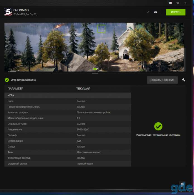Switch to grid view icon
Screen dimensions: 194x195
click(x=170, y=3)
